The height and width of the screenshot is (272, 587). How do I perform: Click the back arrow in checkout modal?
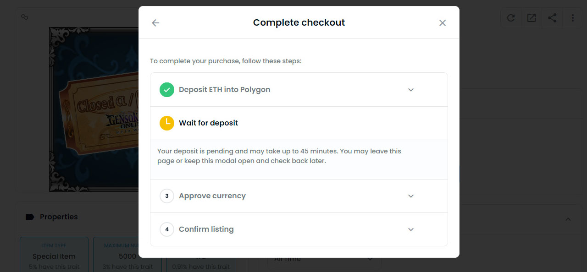[x=155, y=23]
